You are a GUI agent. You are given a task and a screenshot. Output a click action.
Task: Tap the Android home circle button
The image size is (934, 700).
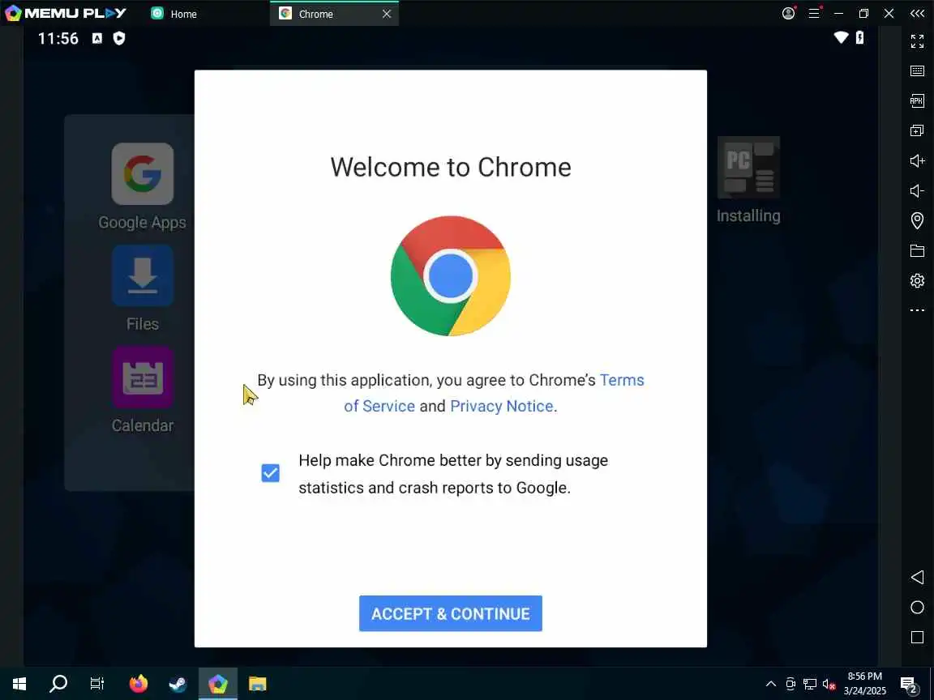[917, 607]
